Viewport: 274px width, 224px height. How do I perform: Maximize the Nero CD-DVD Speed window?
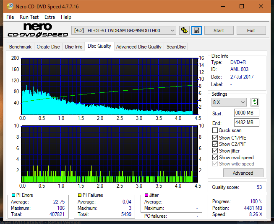pyautogui.click(x=242, y=6)
